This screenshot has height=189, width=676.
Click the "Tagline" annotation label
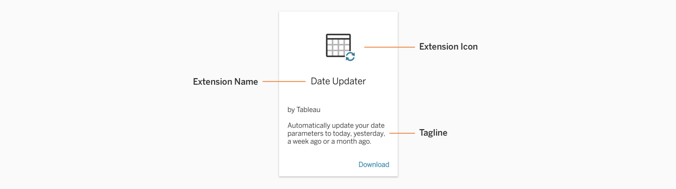[x=433, y=133]
